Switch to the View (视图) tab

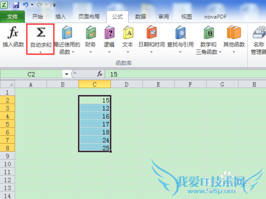[186, 17]
